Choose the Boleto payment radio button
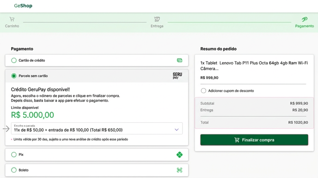The height and width of the screenshot is (178, 318). [x=14, y=170]
